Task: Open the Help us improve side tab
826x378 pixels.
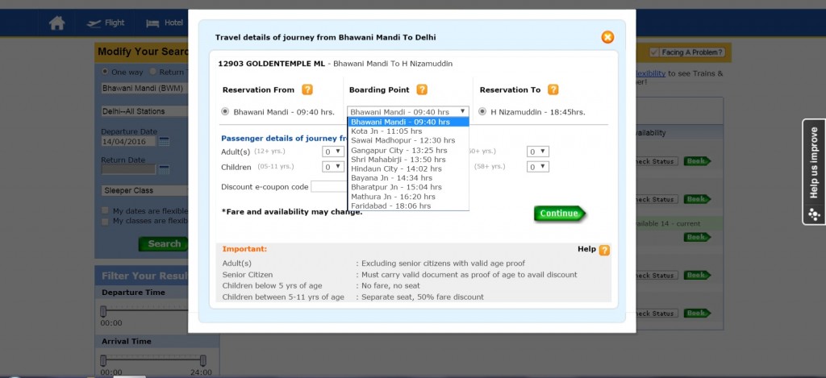Action: coord(814,171)
